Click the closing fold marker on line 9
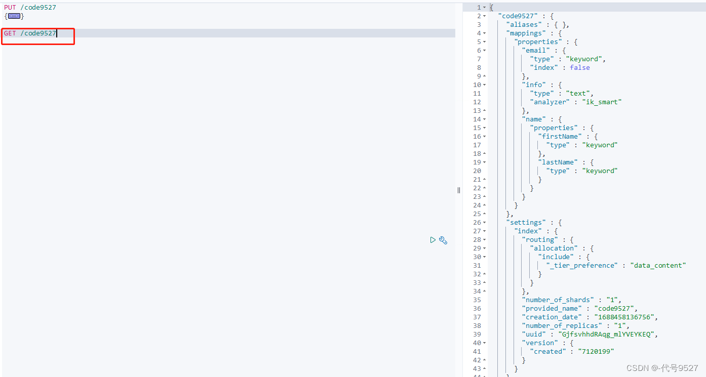Screen dimensions: 706x377 coord(485,76)
